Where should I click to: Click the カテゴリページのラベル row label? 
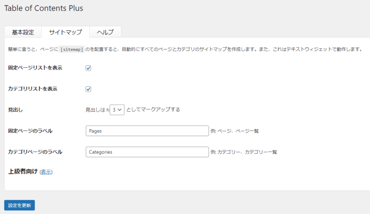[x=35, y=152]
